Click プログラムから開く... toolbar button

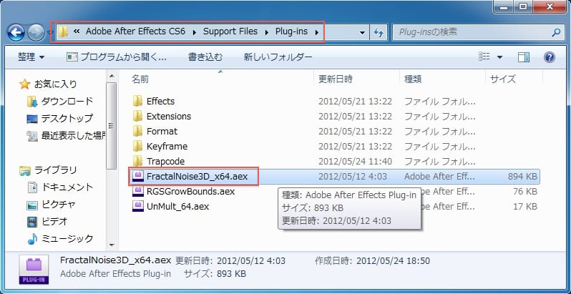[117, 57]
